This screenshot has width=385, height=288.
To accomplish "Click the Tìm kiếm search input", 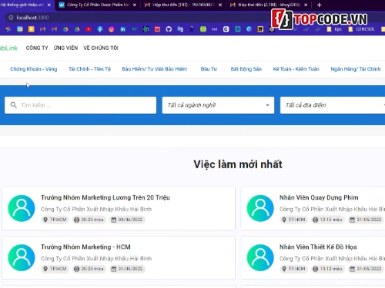I will pyautogui.click(x=80, y=105).
